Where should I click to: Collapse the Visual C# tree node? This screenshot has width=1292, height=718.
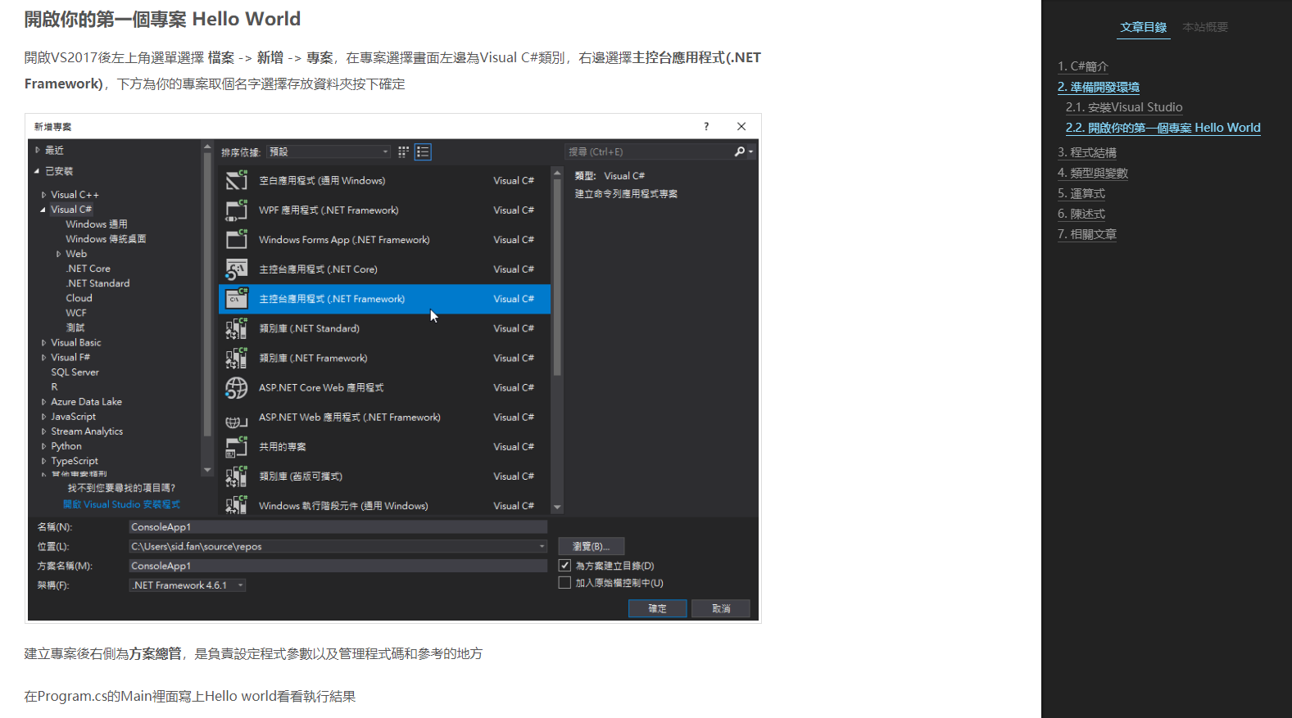click(43, 210)
